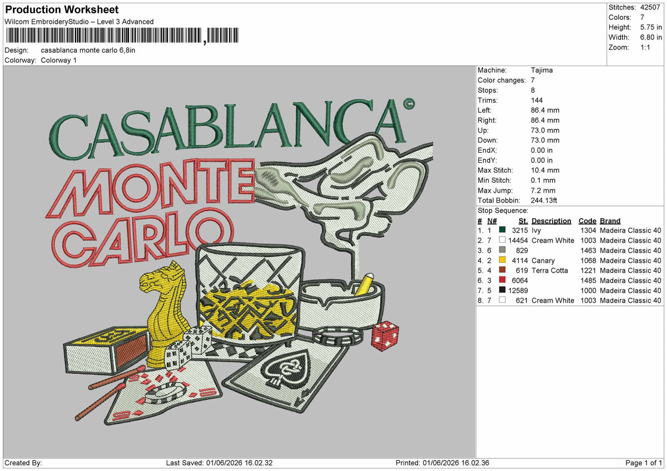Click the "73.0 mm" value beside Down
Viewport: 667px width, 471px height.
(x=545, y=140)
